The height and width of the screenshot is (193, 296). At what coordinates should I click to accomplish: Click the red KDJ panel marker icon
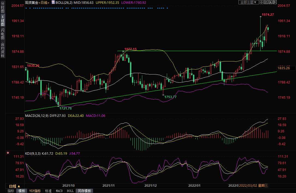pos(7,153)
